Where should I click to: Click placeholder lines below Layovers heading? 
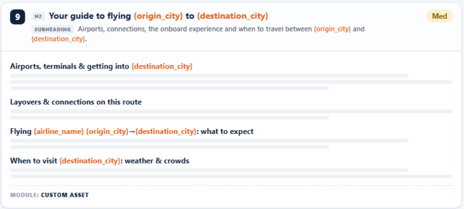232,114
